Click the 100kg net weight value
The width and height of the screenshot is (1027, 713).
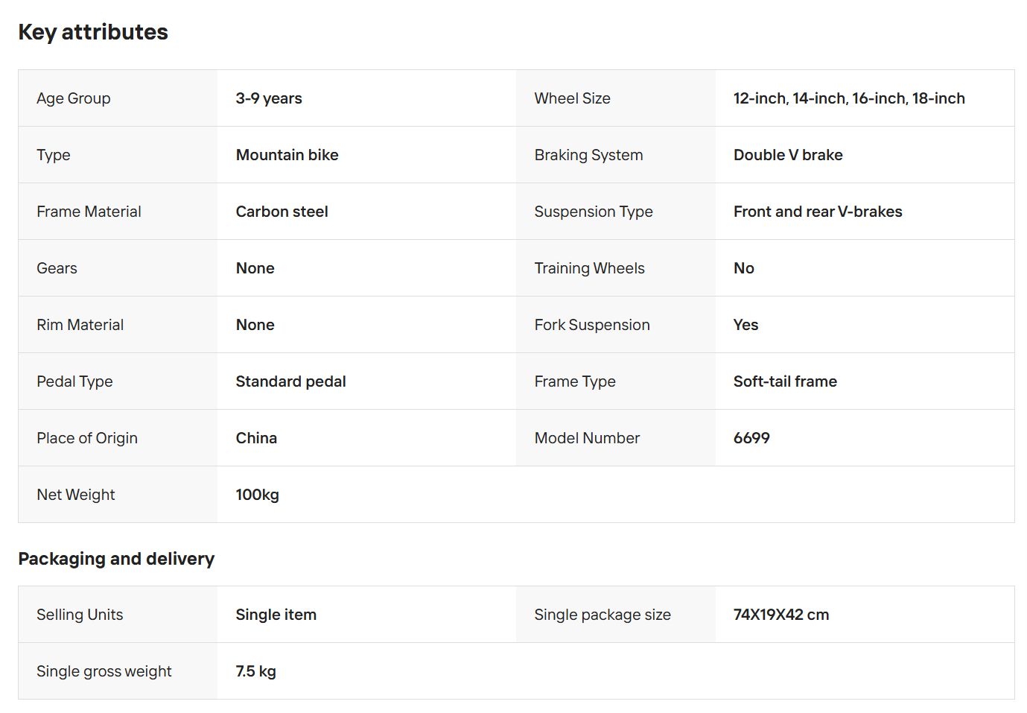[258, 495]
